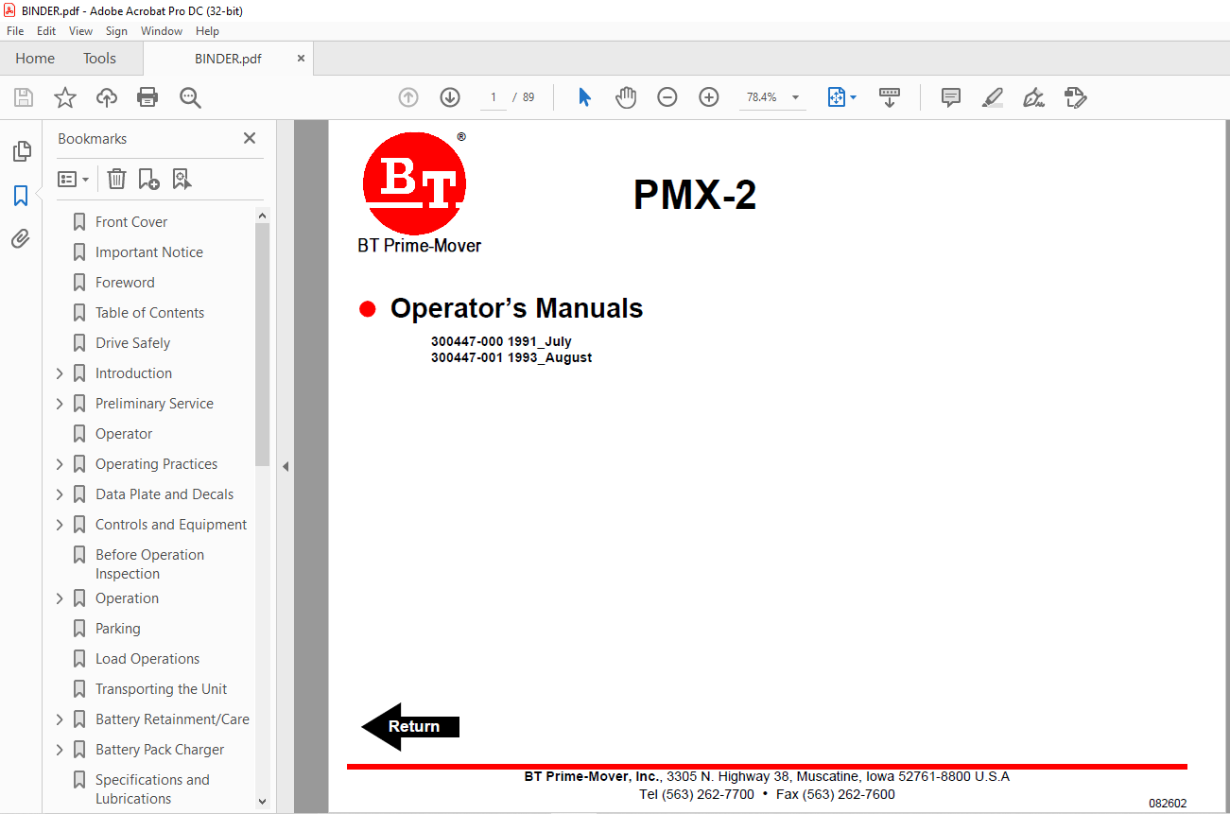Toggle scrolling mode icon

(x=890, y=97)
